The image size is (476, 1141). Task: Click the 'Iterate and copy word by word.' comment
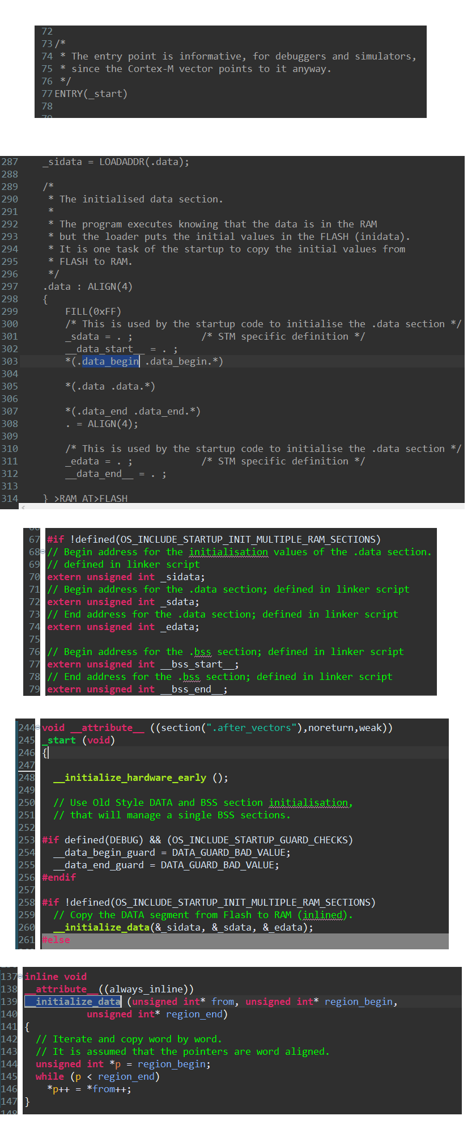pos(129,1039)
